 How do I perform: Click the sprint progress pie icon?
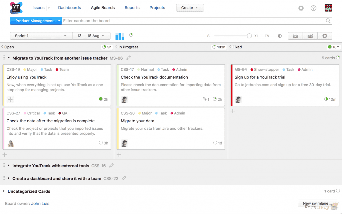pos(131,35)
